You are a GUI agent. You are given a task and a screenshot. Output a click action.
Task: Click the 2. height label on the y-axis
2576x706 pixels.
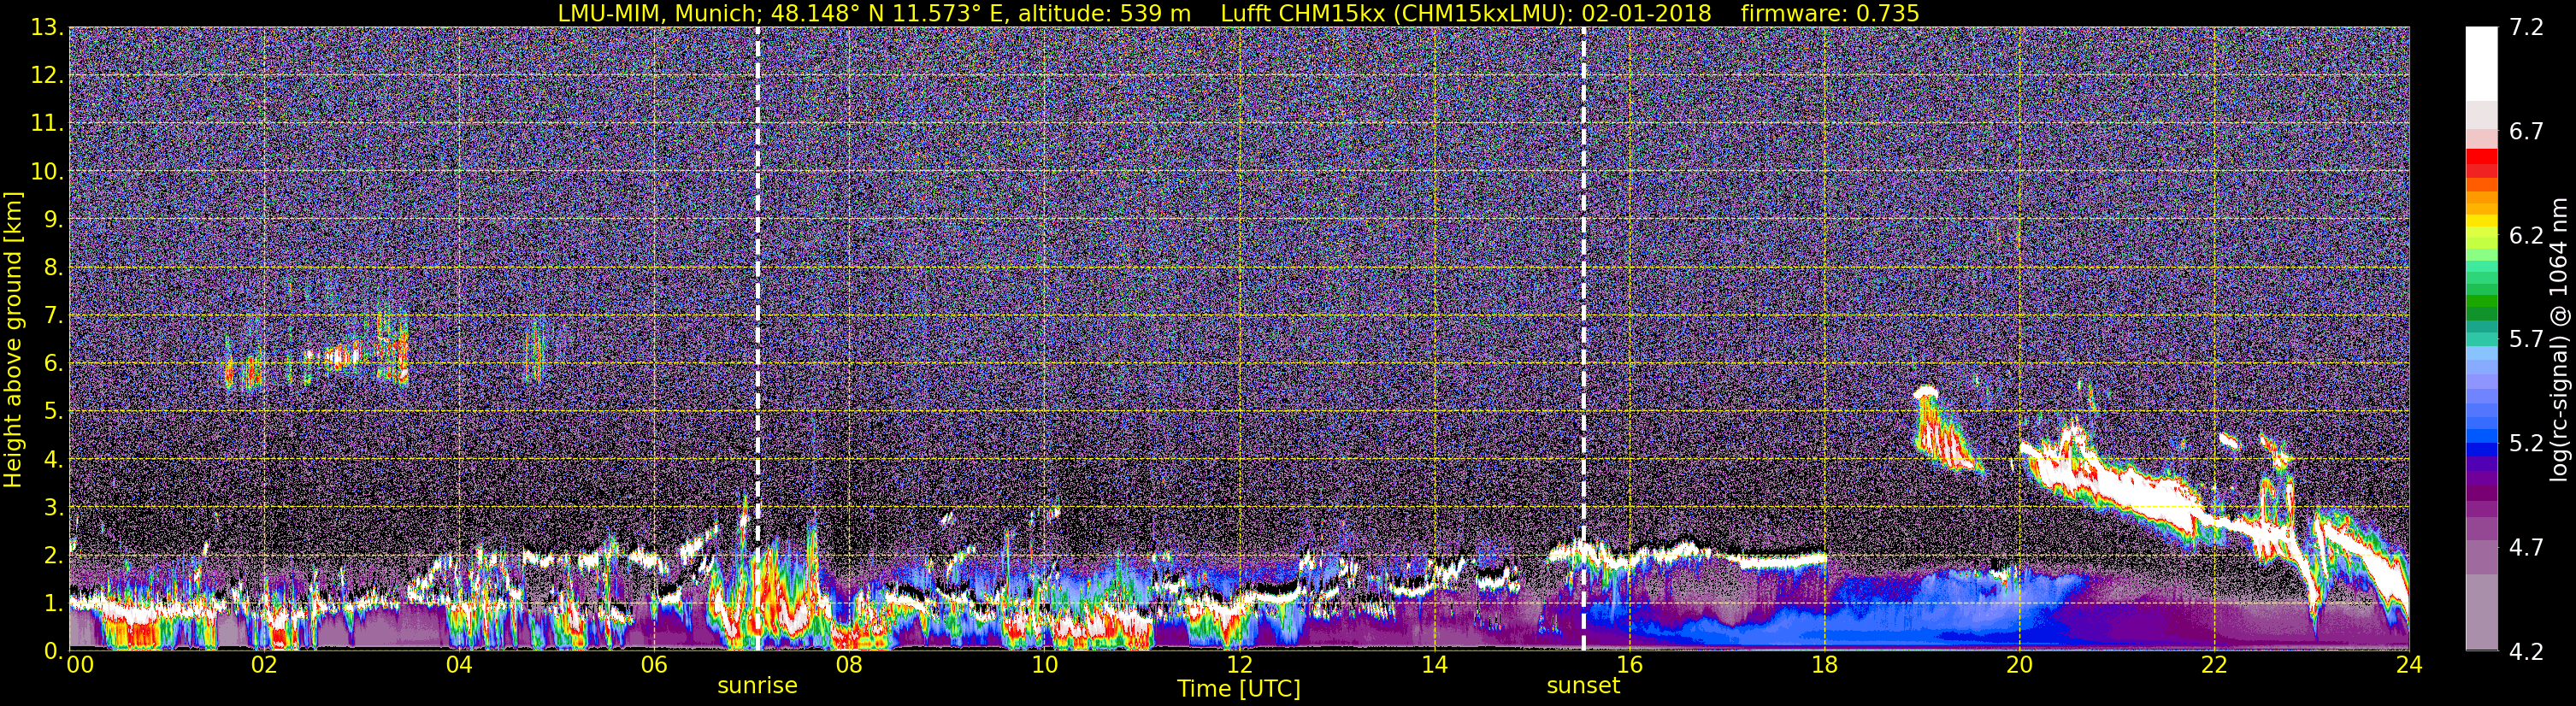(53, 556)
